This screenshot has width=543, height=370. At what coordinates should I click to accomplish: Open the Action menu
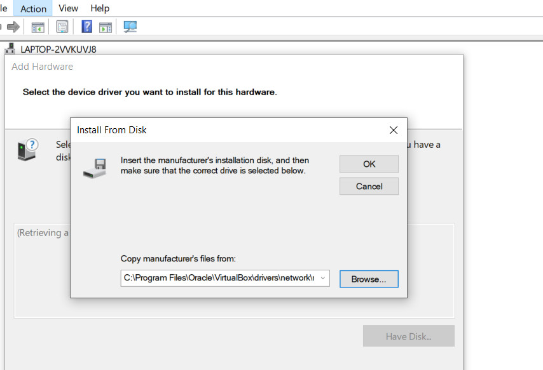pyautogui.click(x=33, y=8)
